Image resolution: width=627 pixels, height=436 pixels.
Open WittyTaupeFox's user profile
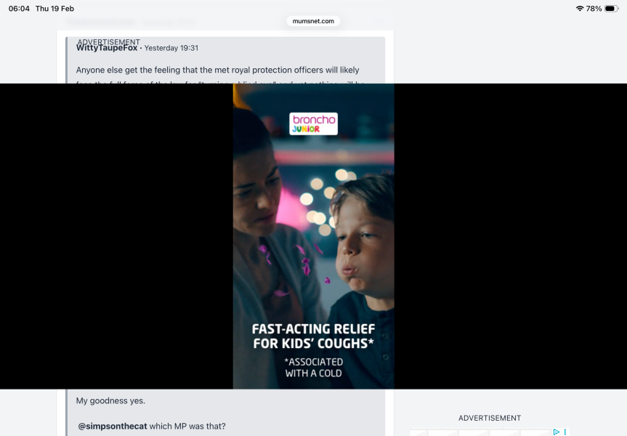click(x=107, y=48)
